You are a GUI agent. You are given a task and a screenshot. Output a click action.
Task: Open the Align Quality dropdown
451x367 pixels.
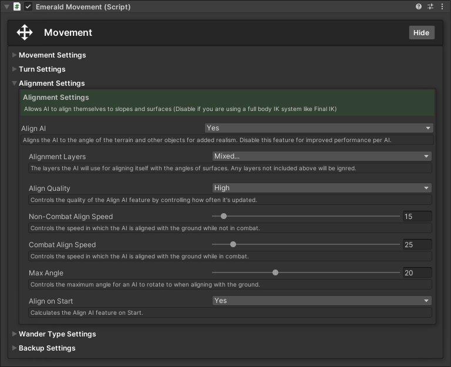pos(322,188)
